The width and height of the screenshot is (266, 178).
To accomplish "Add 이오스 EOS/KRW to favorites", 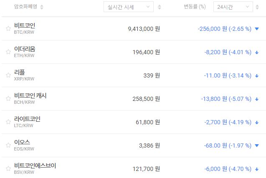I will [x=8, y=145].
